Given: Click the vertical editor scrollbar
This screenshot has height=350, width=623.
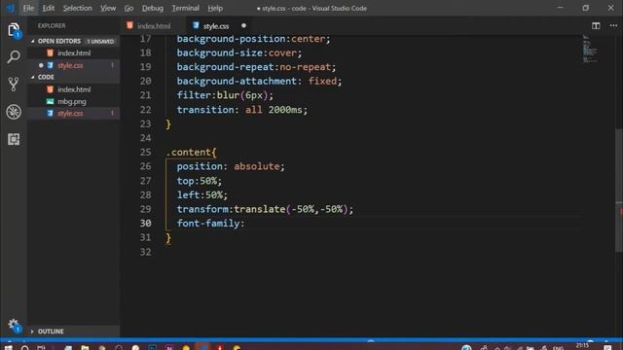Looking at the screenshot, I should point(619,191).
